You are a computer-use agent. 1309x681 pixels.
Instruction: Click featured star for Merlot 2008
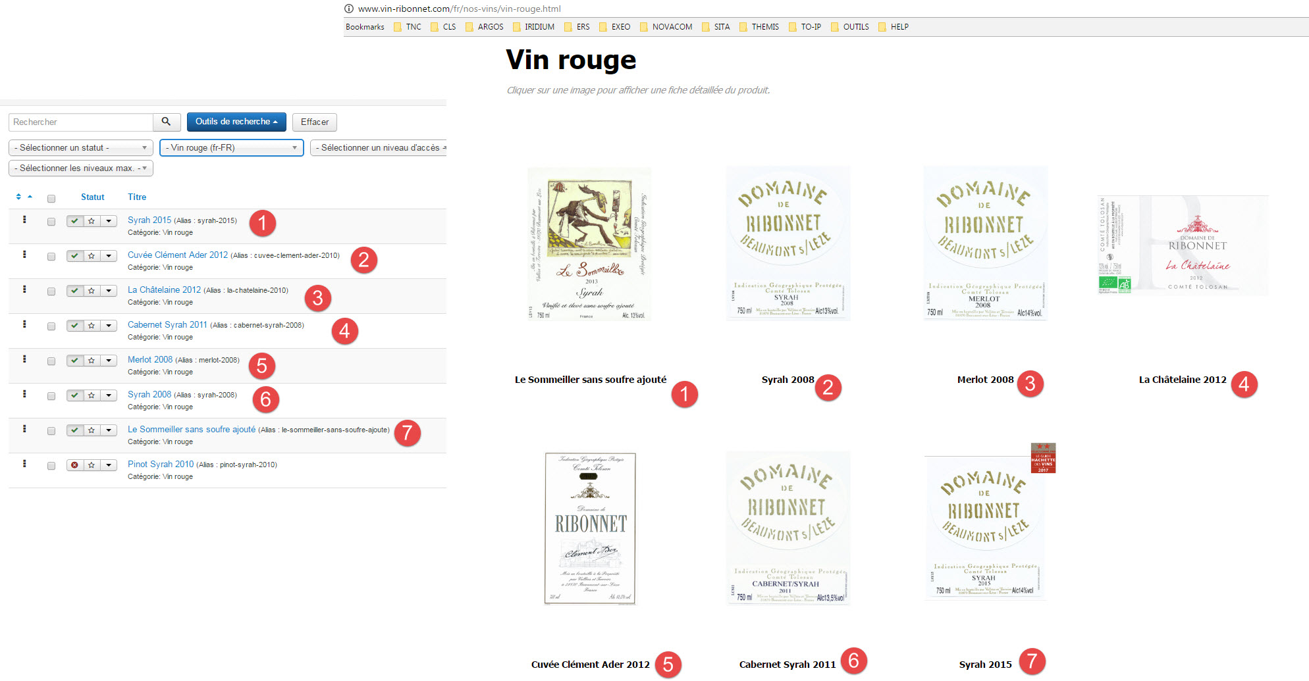coord(92,361)
